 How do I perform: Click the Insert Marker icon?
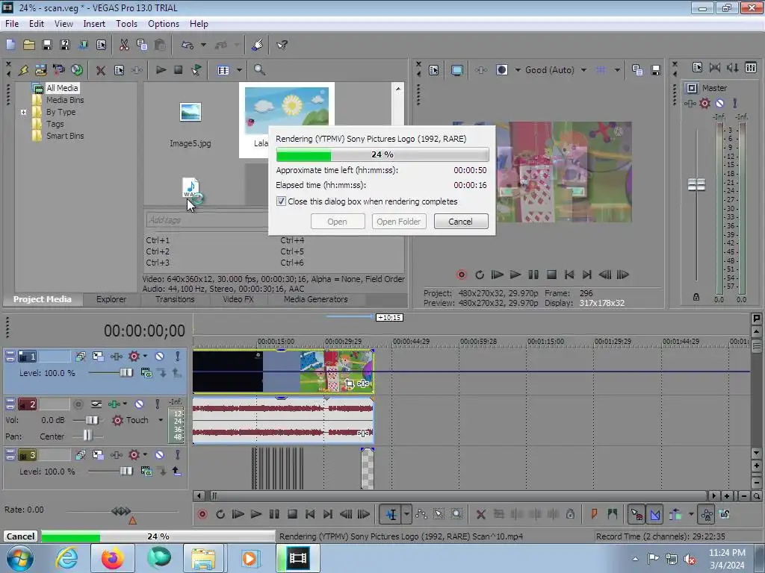pos(594,514)
